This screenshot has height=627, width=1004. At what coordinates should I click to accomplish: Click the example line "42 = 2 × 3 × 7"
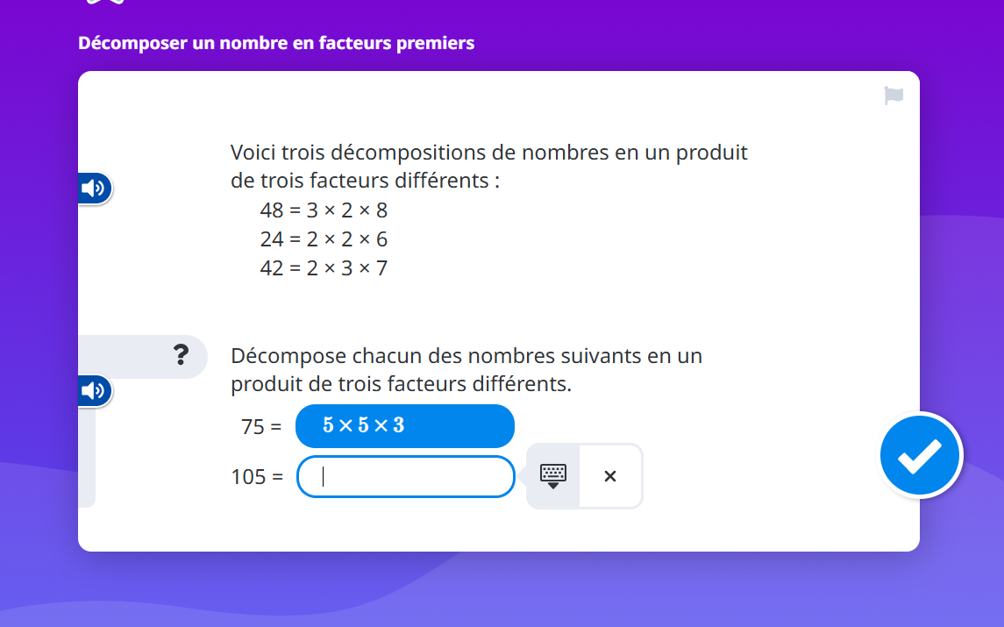tap(324, 268)
